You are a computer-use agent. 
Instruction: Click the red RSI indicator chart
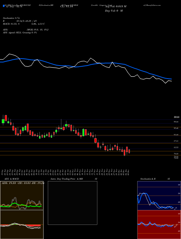click(x=159, y=225)
